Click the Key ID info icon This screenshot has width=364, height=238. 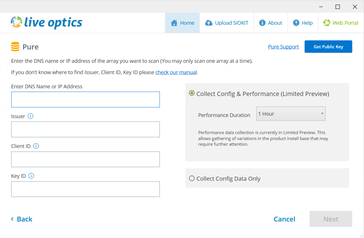31,176
